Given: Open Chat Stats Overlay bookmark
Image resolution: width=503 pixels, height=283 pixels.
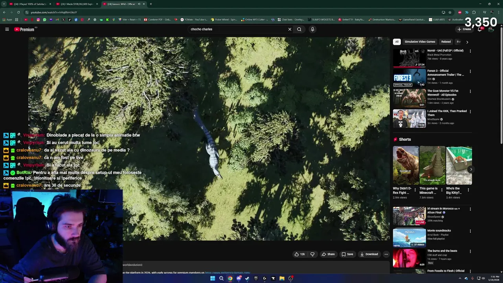Looking at the screenshot, I should pyautogui.click(x=291, y=20).
